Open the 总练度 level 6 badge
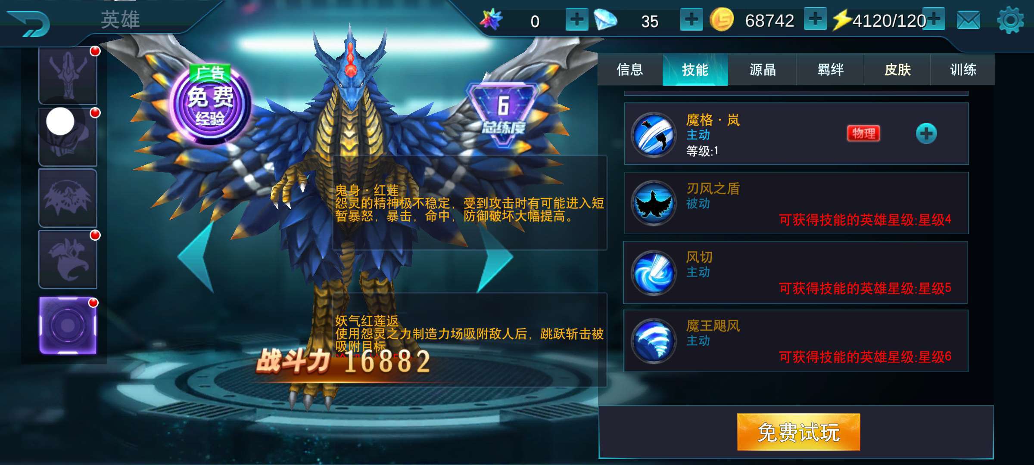The image size is (1034, 465). coord(503,113)
